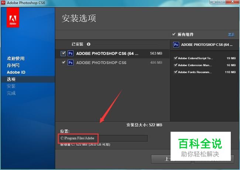Click the 563 MB size value

tap(156, 53)
